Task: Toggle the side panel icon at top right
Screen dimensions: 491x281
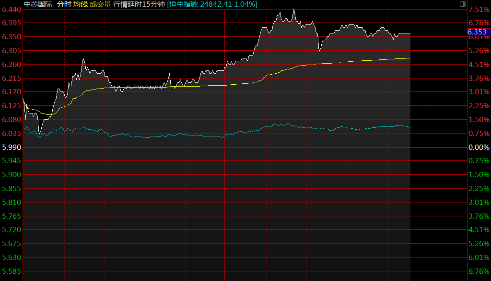Action: [462, 4]
